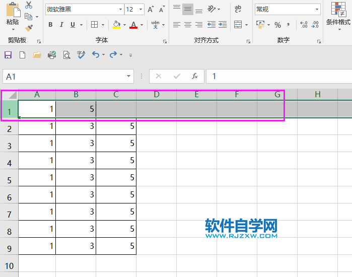Toggle bold formatting
This screenshot has width=352, height=277.
tap(50, 25)
